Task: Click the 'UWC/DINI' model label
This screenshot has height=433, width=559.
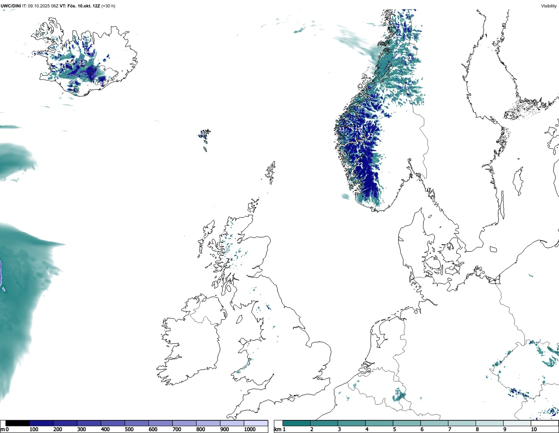Action: (11, 6)
